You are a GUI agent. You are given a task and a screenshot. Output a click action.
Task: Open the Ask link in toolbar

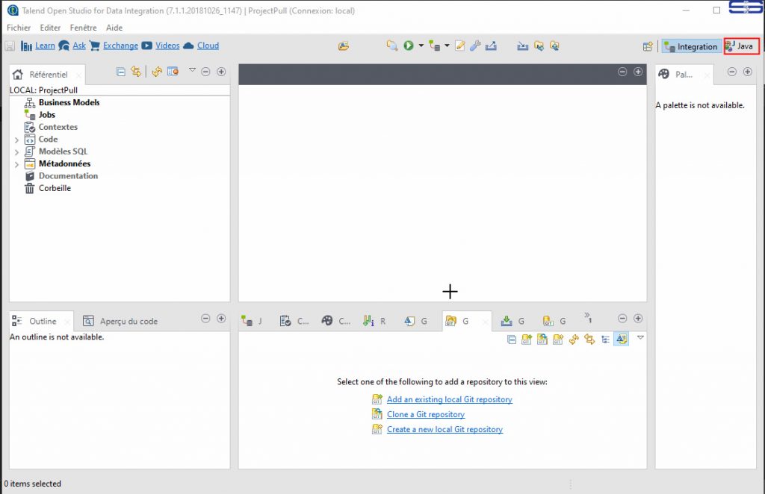click(x=79, y=46)
